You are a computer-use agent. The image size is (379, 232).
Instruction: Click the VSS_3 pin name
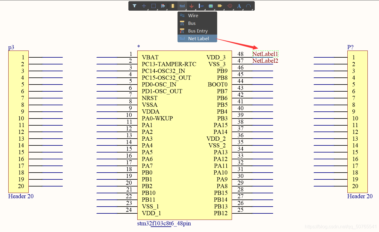point(217,64)
